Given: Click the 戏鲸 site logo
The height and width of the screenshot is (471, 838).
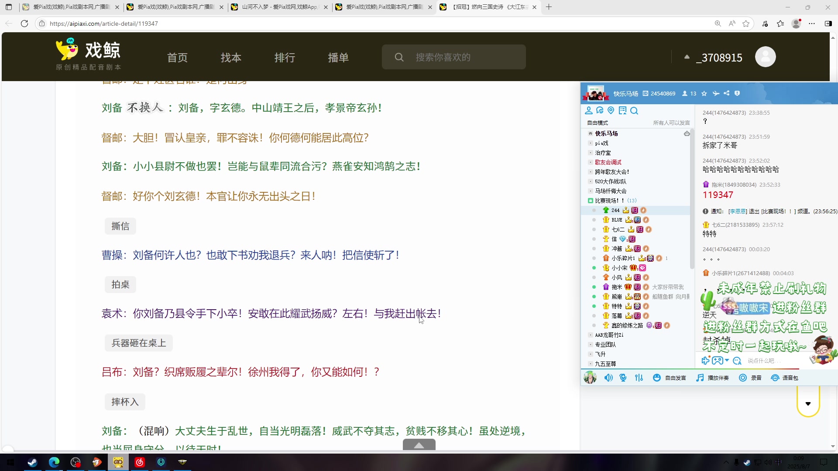Looking at the screenshot, I should point(89,54).
